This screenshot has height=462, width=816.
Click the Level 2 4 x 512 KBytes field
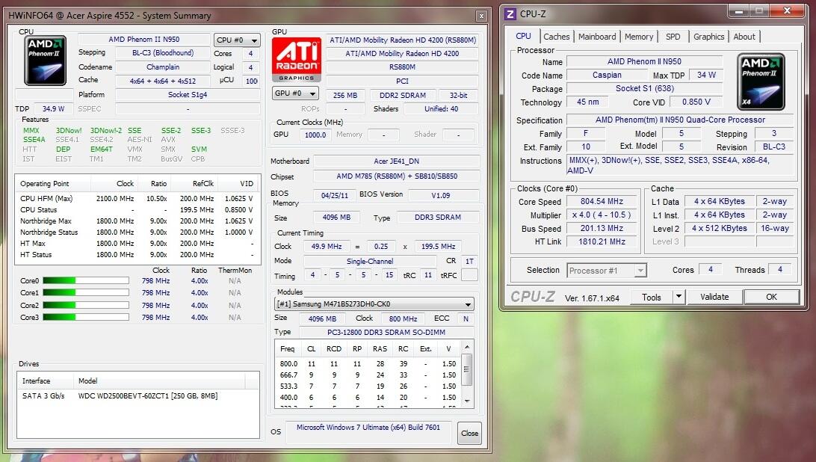coord(719,229)
